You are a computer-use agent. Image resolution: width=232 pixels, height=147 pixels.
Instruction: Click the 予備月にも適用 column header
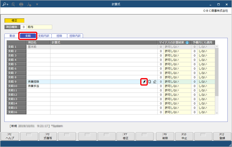tap(203, 42)
